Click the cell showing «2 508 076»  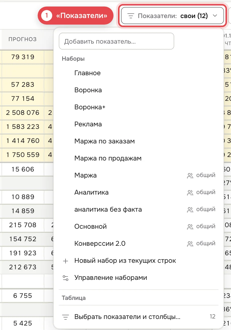click(23, 113)
